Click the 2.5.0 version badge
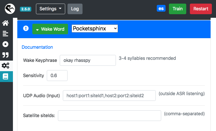This screenshot has height=131, width=216. coord(26,9)
